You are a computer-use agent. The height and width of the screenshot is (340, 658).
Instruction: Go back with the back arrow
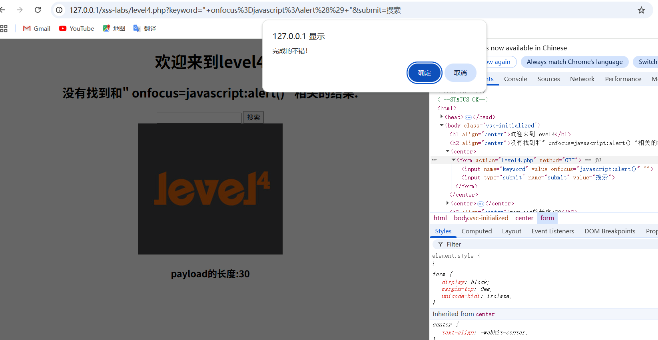[x=2, y=10]
